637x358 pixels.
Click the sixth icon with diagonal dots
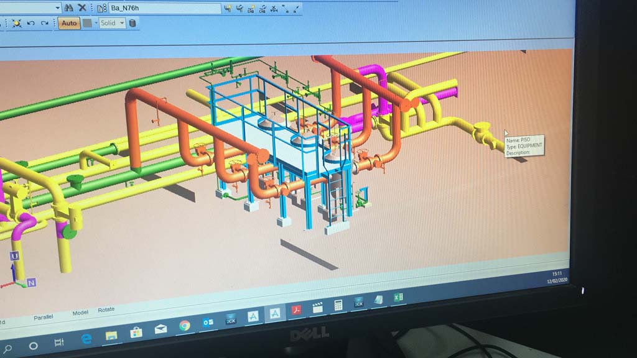[x=286, y=9]
